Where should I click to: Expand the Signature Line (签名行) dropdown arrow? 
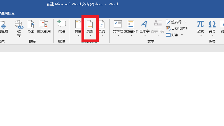[185, 22]
